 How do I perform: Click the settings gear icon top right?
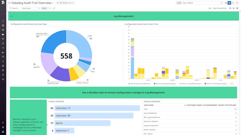click(238, 8)
